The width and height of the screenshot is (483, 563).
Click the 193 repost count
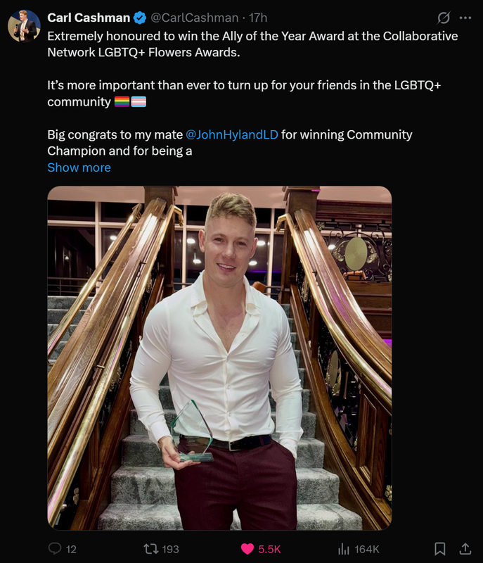point(170,549)
